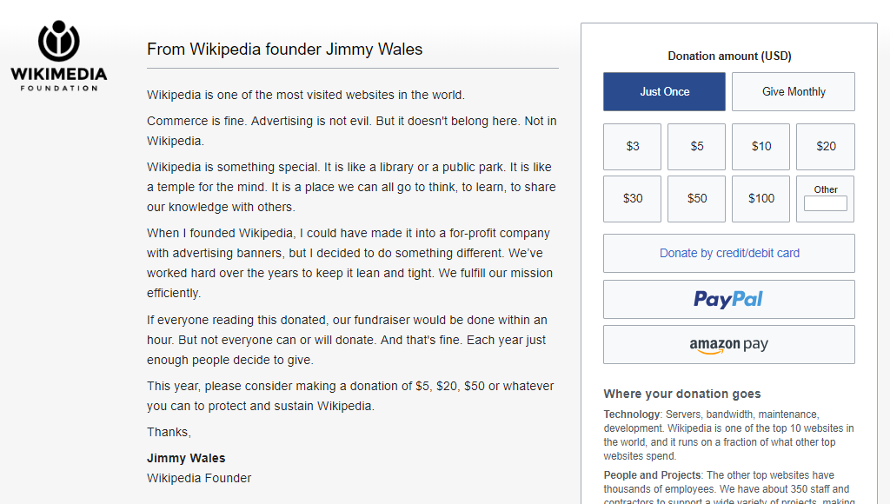Choose Amazon Pay as payment method
The height and width of the screenshot is (504, 890).
(728, 344)
